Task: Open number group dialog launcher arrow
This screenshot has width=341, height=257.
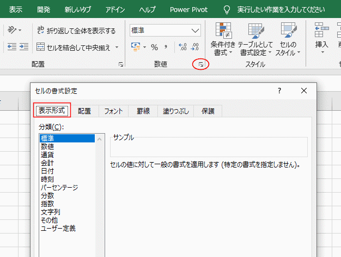Action: pyautogui.click(x=201, y=65)
